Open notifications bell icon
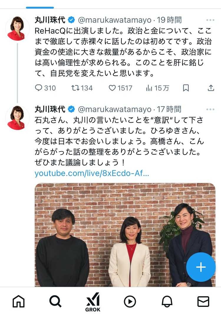221x316 pixels. point(167,302)
